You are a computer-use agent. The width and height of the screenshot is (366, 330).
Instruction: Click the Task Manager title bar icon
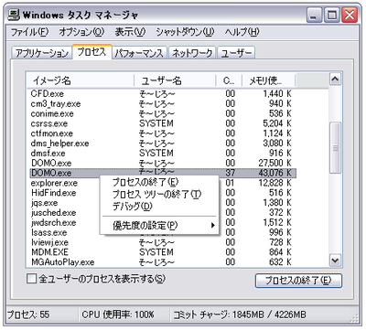click(x=14, y=15)
